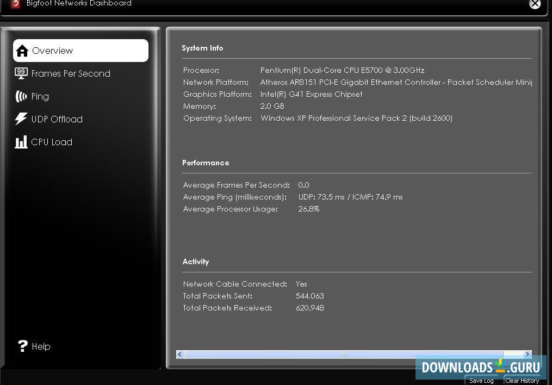The height and width of the screenshot is (385, 552).
Task: Select the Atheros AR8151 network platform text
Action: (396, 82)
